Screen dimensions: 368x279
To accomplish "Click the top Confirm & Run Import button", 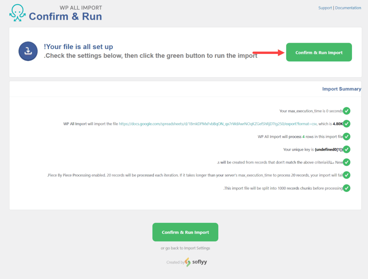I will pos(319,52).
